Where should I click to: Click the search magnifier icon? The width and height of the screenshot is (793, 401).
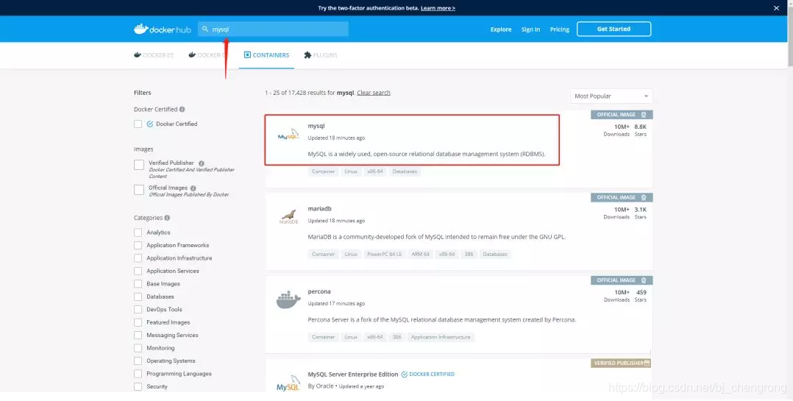[205, 29]
